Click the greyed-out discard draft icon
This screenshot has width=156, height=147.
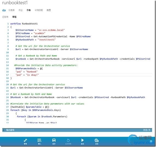coord(68,141)
